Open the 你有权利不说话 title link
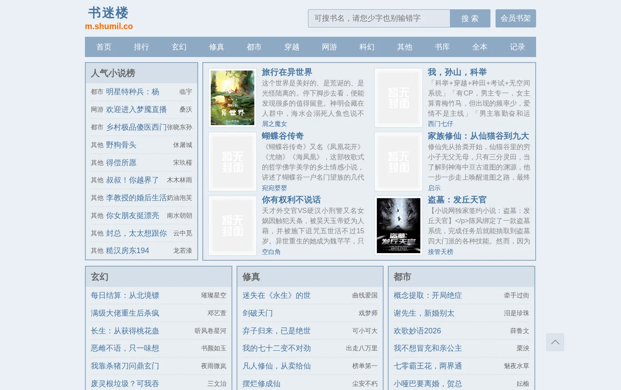The height and width of the screenshot is (390, 621). coord(291,200)
